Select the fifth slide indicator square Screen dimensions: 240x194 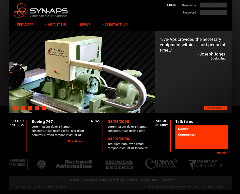[44, 108]
